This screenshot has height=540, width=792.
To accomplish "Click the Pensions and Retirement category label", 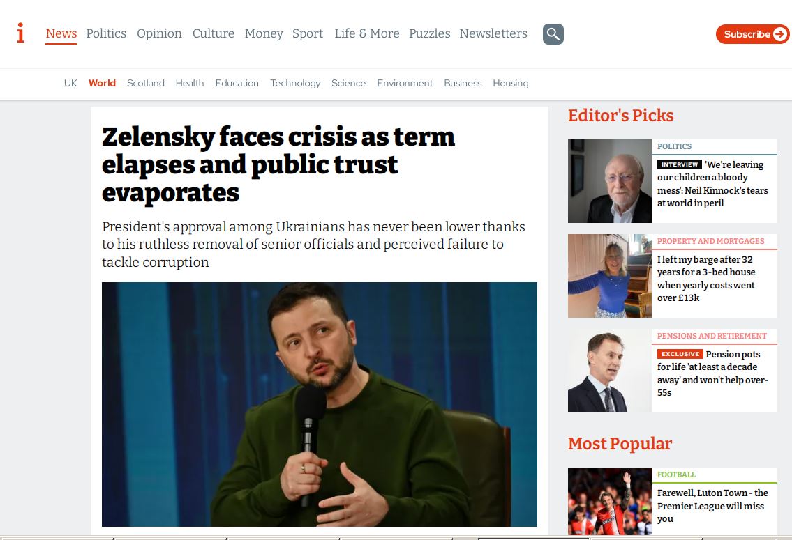I will point(712,336).
